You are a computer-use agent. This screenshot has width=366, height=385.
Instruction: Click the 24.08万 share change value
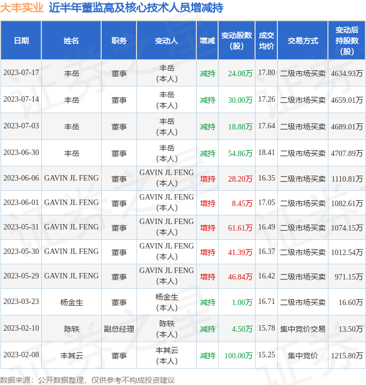(x=240, y=73)
